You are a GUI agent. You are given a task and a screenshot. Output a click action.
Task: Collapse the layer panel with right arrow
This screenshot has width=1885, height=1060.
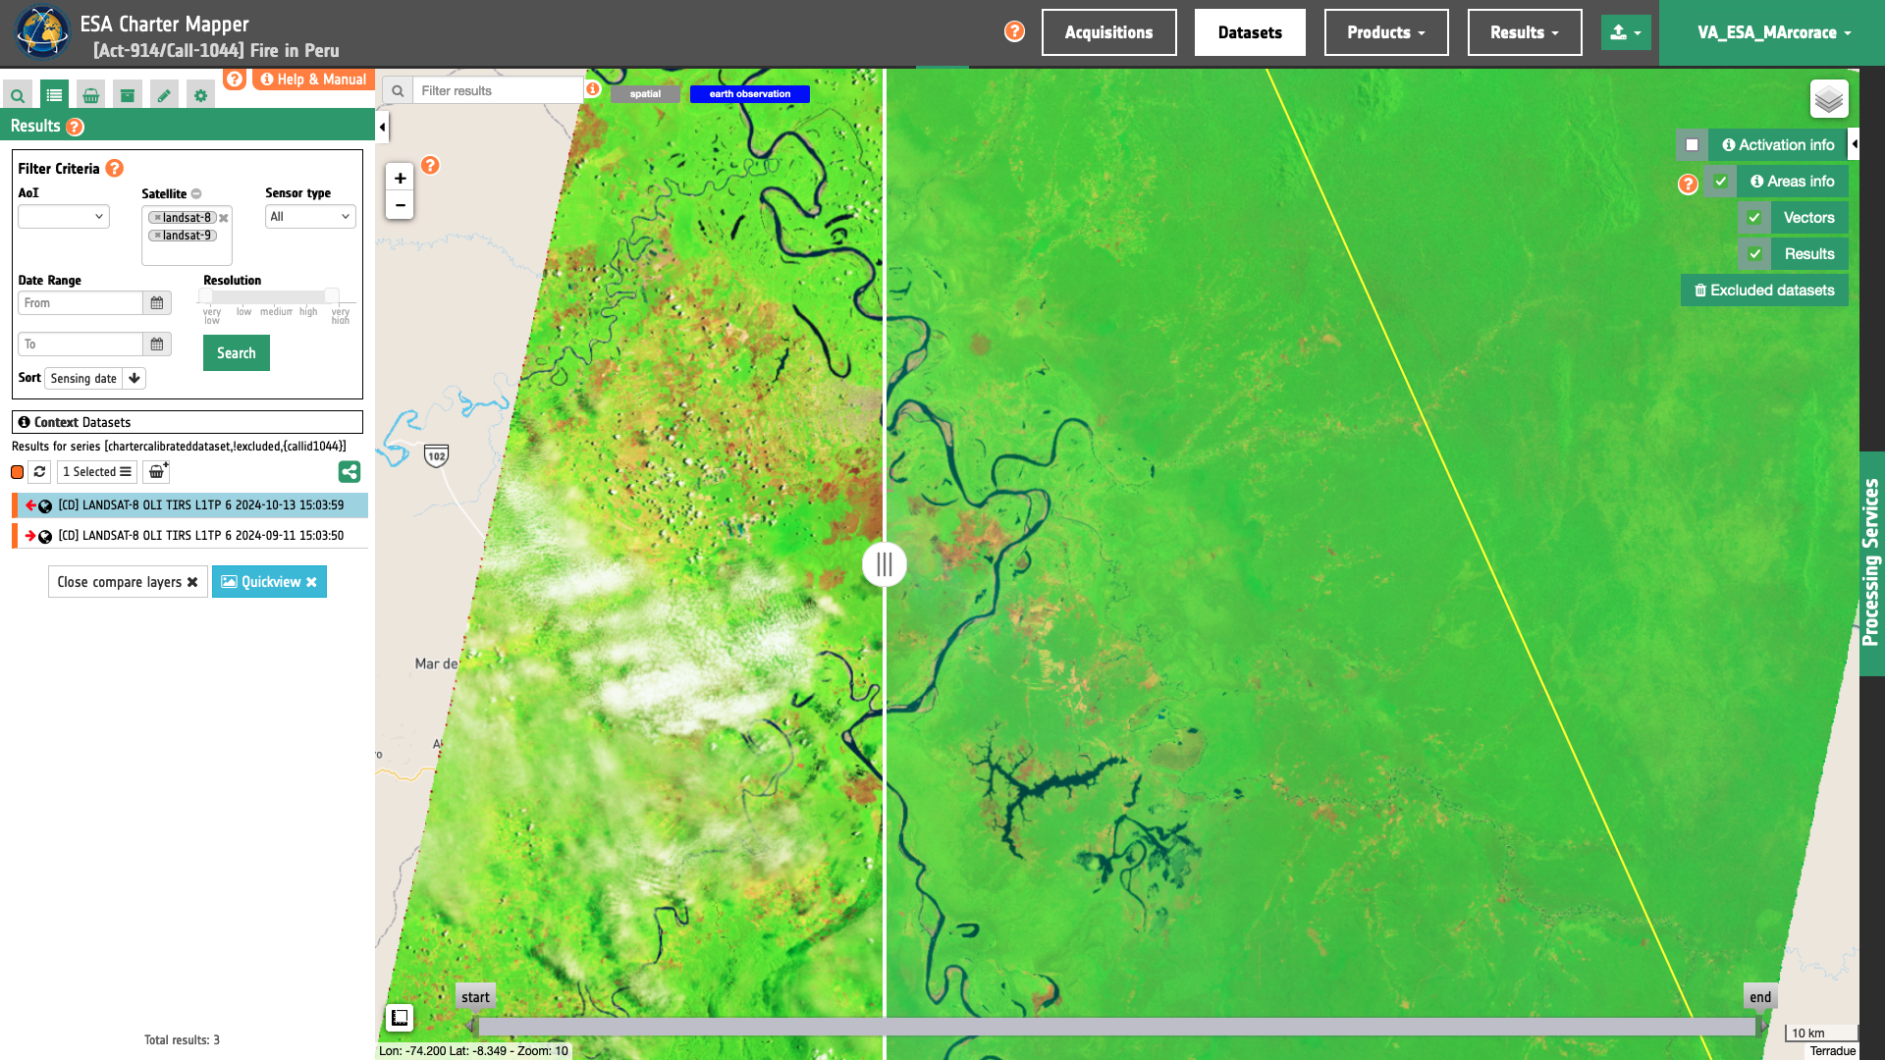(1854, 144)
